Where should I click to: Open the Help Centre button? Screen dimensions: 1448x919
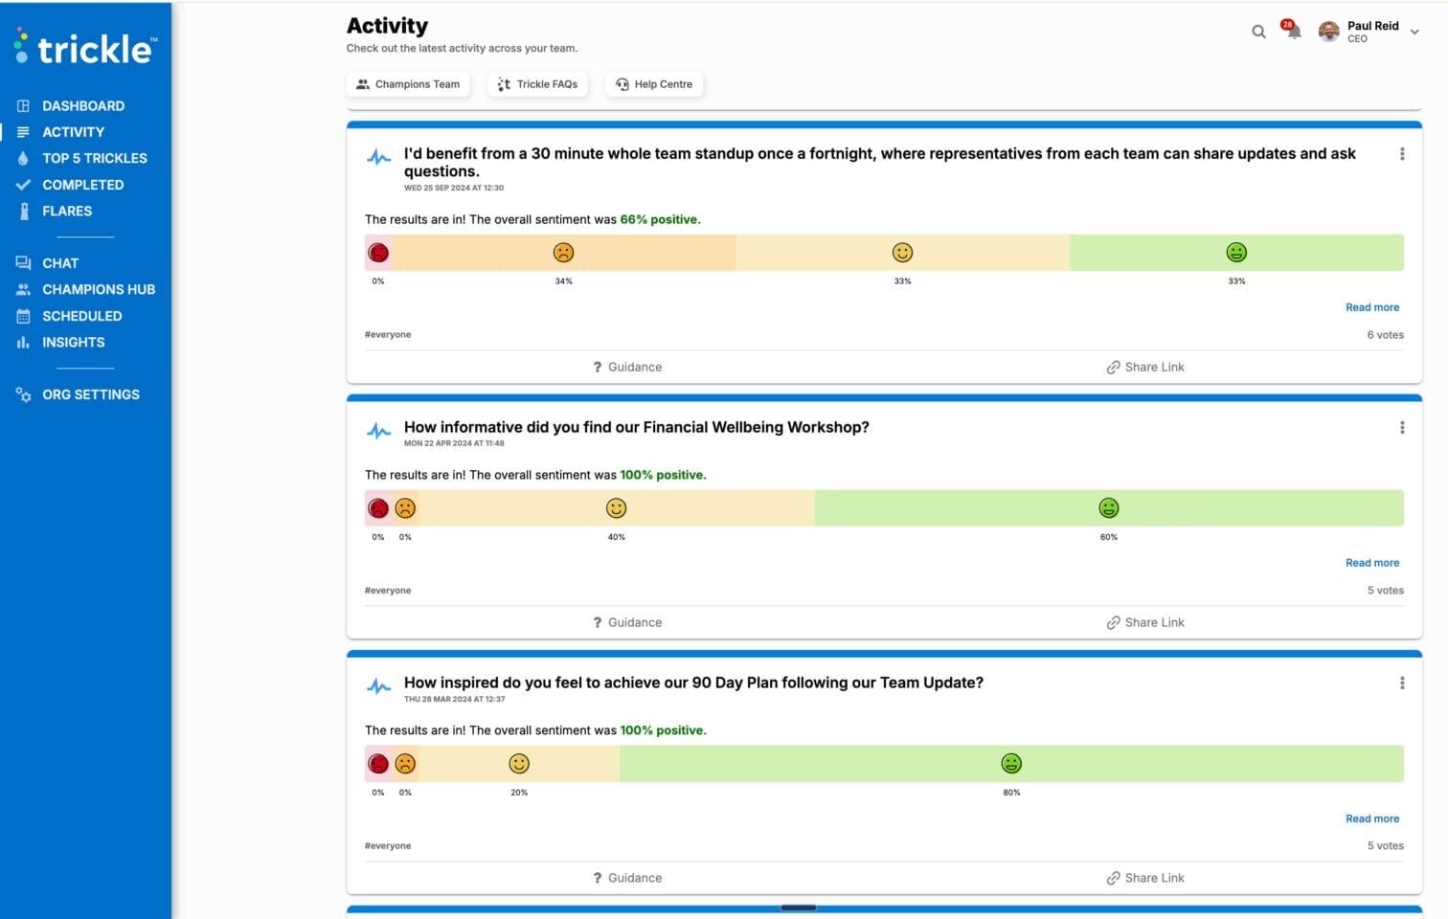tap(654, 84)
